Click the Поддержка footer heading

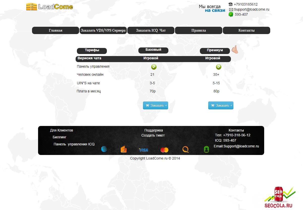point(154,130)
